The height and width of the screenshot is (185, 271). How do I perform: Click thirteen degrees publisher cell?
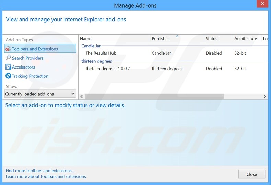point(167,69)
